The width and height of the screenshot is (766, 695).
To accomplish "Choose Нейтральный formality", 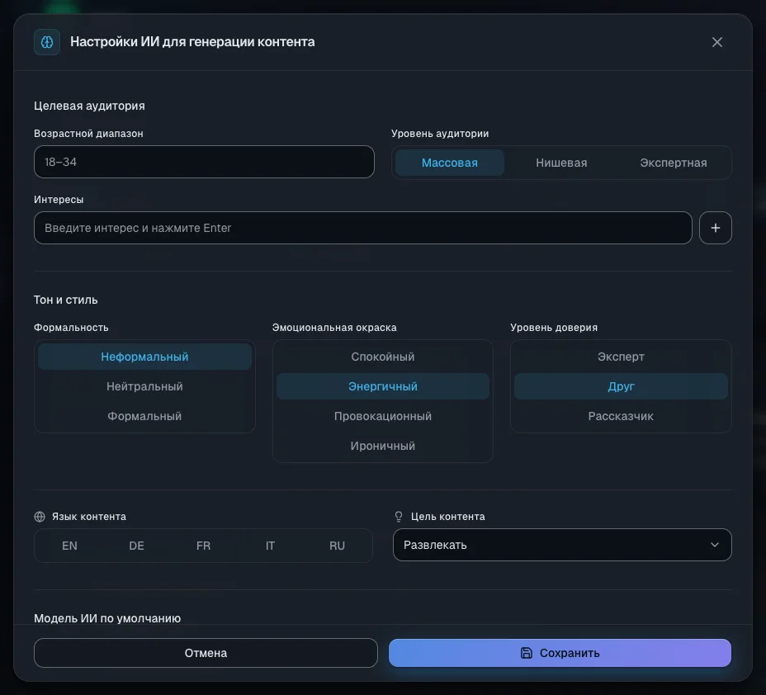I will (x=144, y=386).
